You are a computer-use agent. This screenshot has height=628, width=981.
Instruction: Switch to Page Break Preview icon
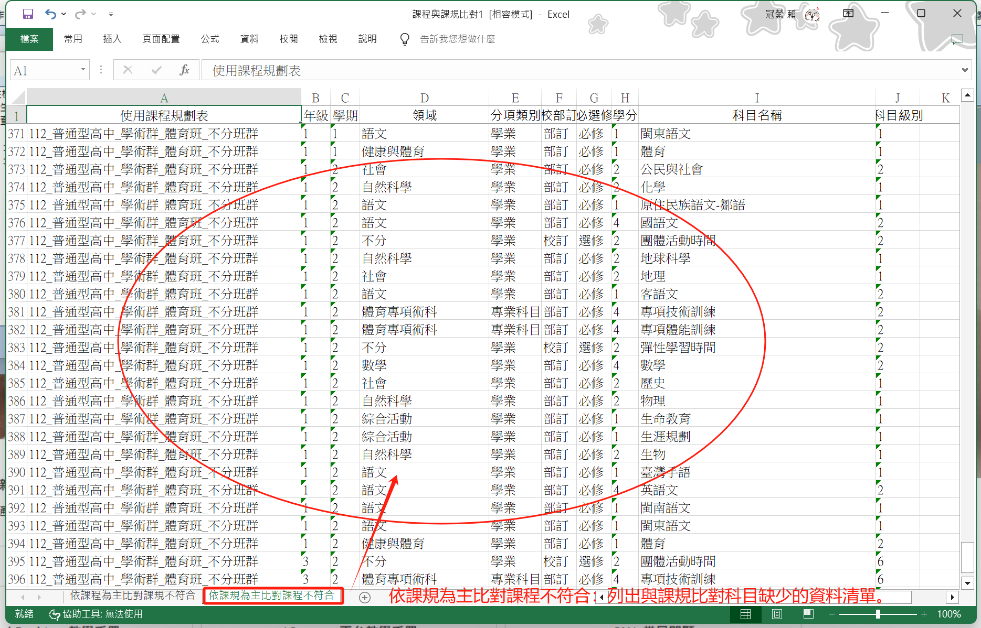pyautogui.click(x=808, y=614)
